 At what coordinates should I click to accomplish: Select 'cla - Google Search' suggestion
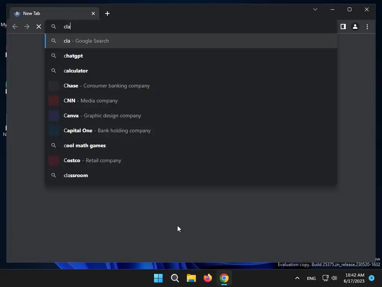pyautogui.click(x=191, y=41)
